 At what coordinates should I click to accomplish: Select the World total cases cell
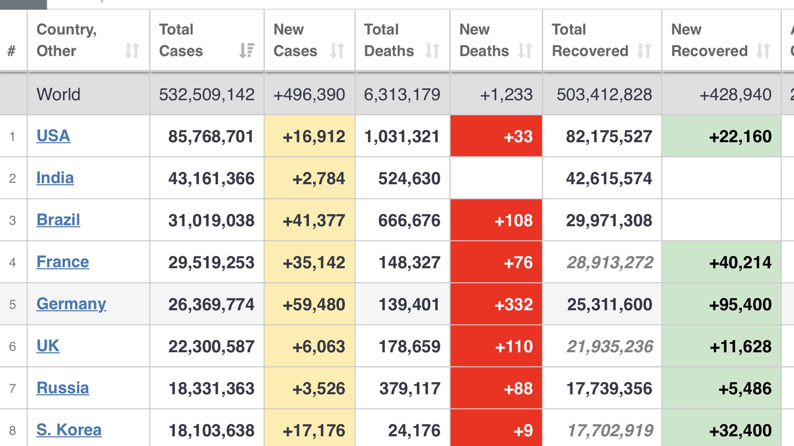pos(207,94)
